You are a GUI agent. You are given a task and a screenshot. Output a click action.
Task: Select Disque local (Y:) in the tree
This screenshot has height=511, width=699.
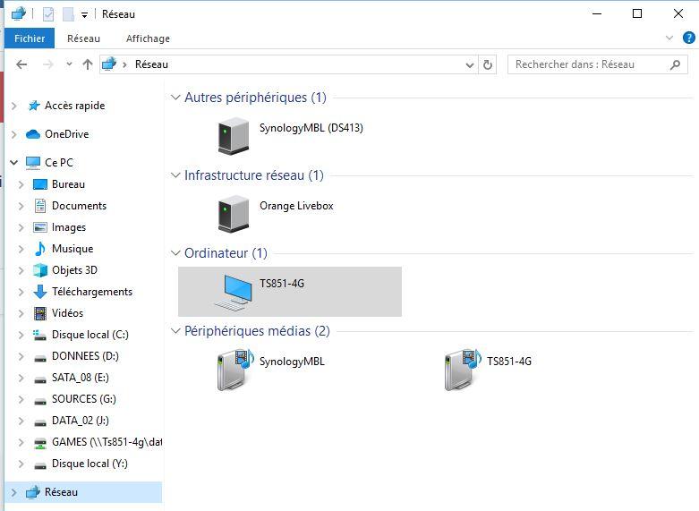click(x=90, y=464)
